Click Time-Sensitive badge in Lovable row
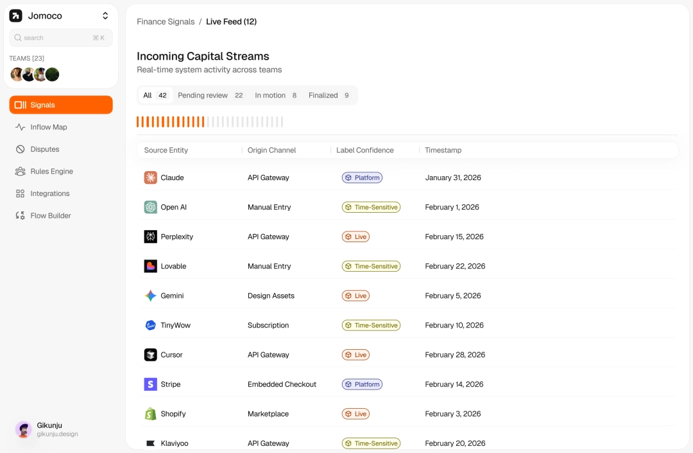 coord(372,267)
